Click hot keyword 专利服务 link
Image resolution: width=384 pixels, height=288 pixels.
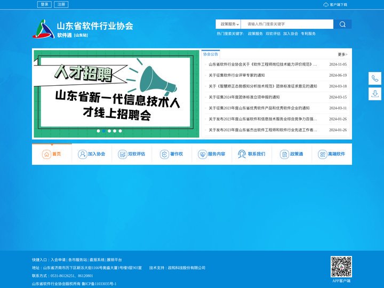pos(308,34)
